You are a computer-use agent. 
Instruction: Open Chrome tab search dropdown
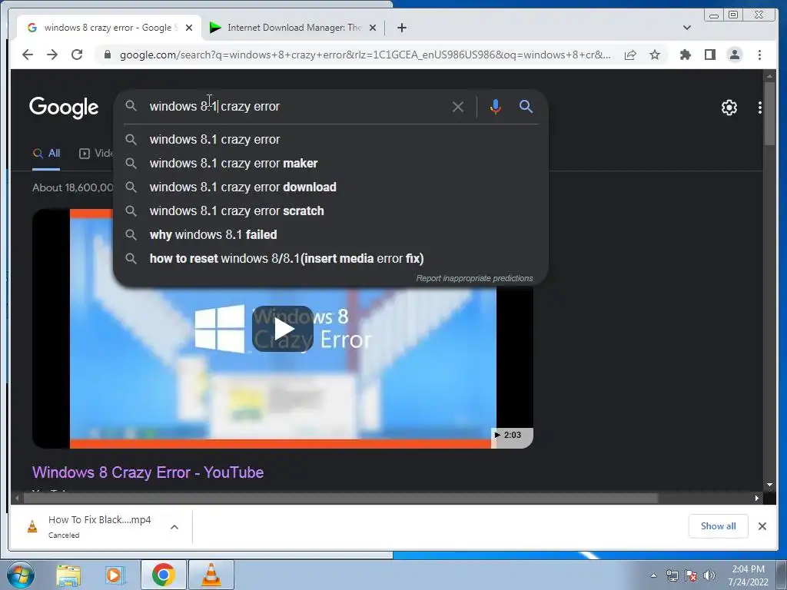point(687,28)
